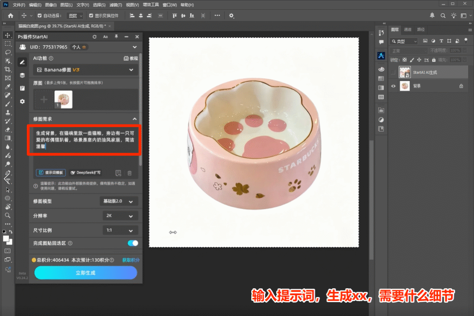Click the Home icon in options bar

[x=11, y=15]
